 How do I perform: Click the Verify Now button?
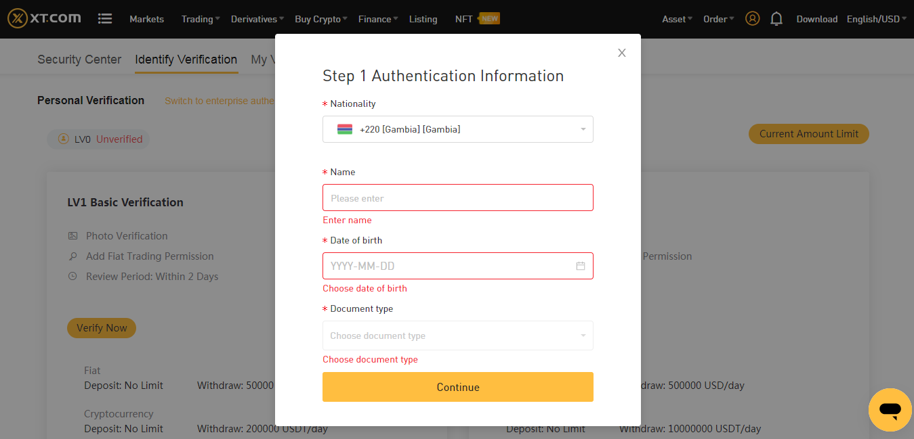(102, 327)
